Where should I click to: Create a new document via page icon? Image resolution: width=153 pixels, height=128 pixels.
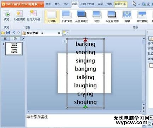[x=64, y=33]
